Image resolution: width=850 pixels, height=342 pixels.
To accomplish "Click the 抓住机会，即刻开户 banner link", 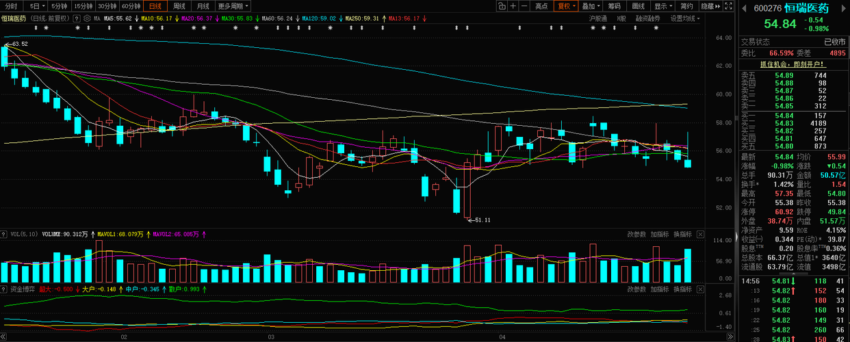I will 793,64.
